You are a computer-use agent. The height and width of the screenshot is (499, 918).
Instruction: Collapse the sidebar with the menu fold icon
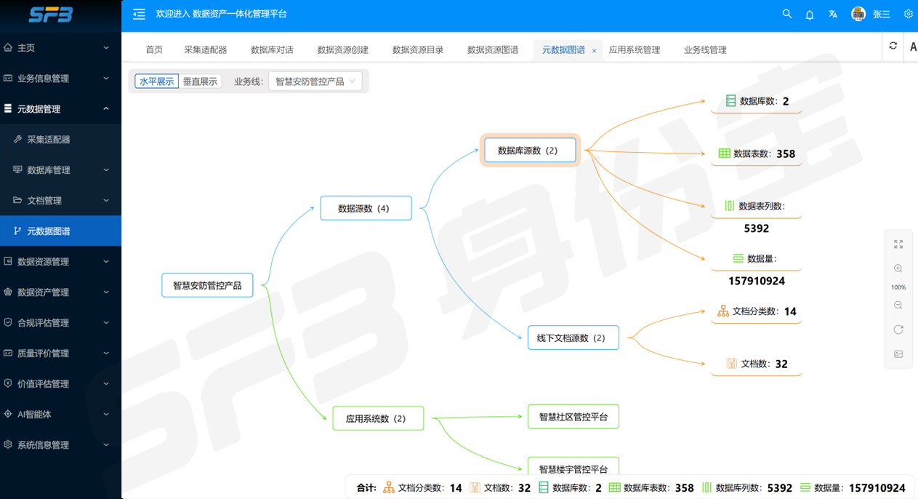click(x=139, y=14)
